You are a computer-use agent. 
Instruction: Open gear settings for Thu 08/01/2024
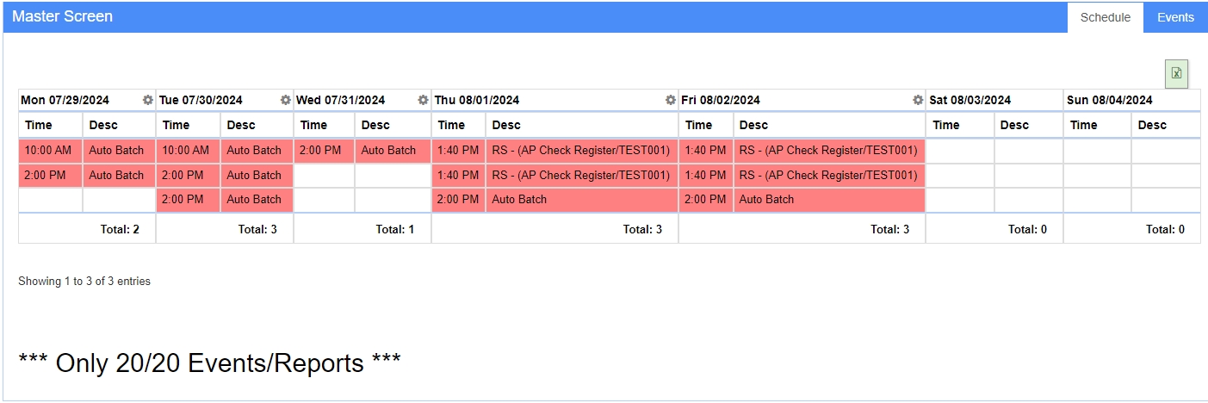[x=670, y=100]
